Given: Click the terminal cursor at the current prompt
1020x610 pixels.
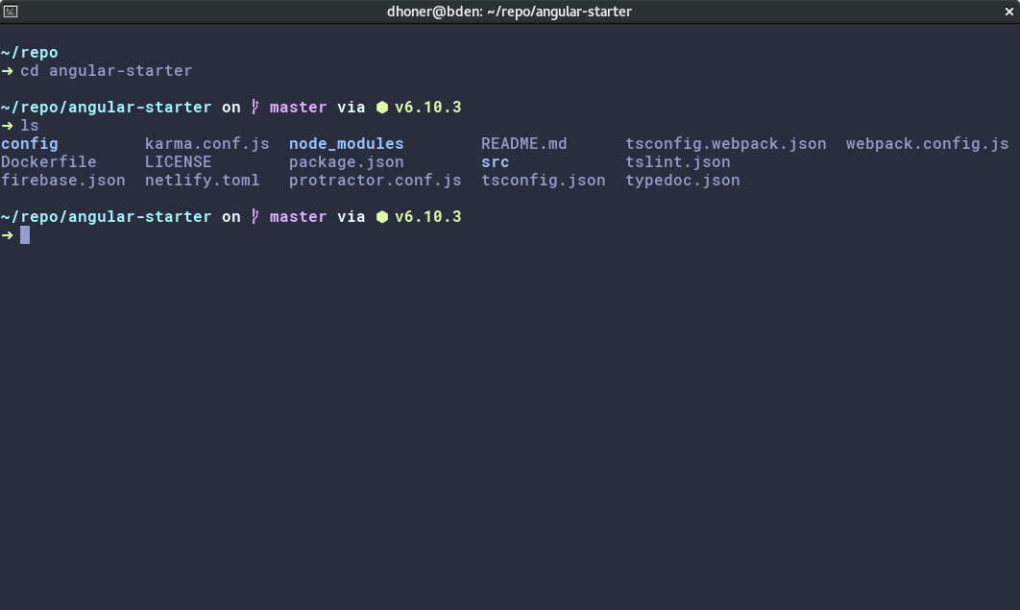Looking at the screenshot, I should (25, 234).
